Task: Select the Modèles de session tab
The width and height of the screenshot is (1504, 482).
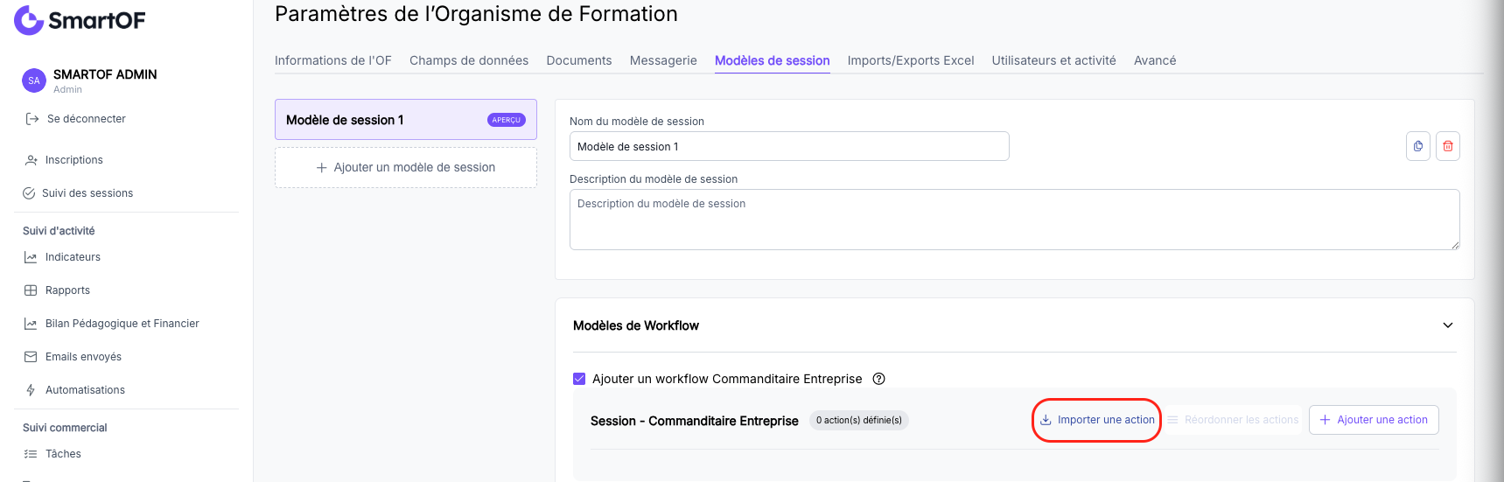Action: 773,60
